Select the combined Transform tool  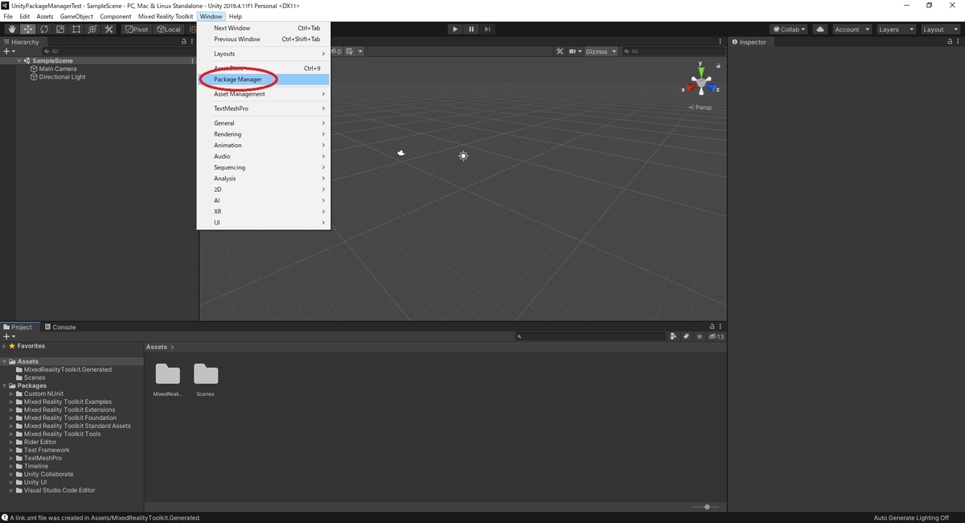[92, 30]
